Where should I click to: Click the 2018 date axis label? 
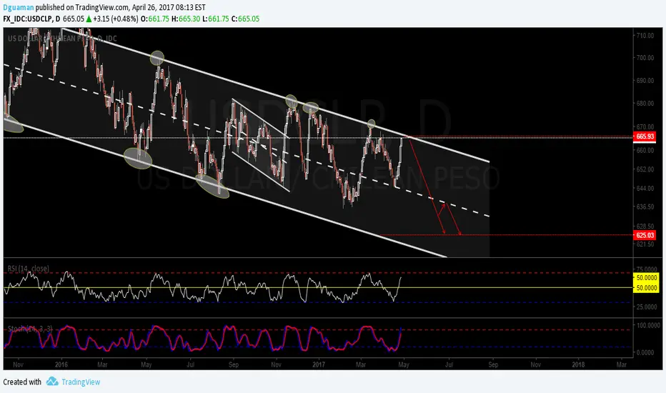pos(578,364)
